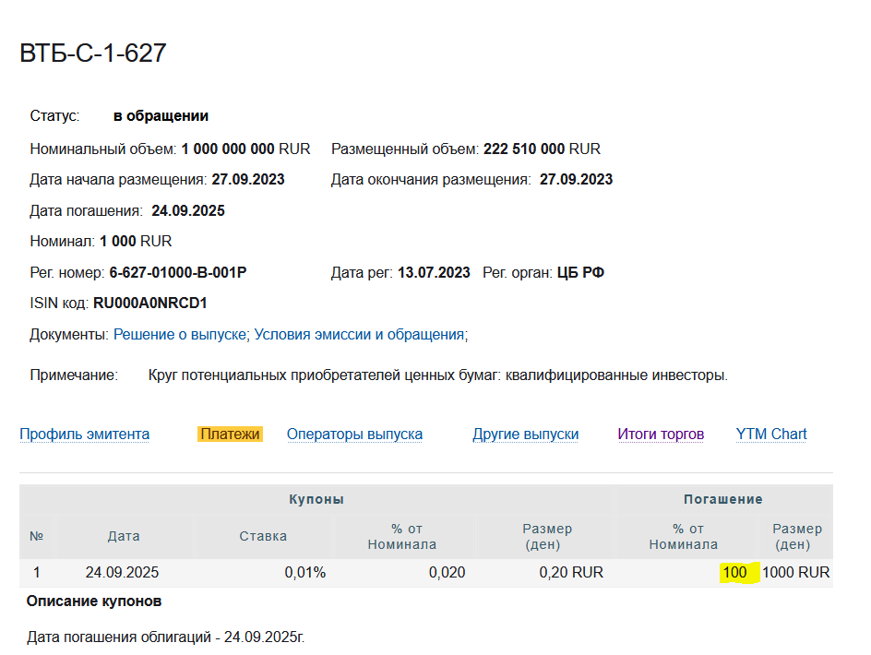Open the Профиль эмитента tab
The image size is (871, 655).
click(85, 434)
